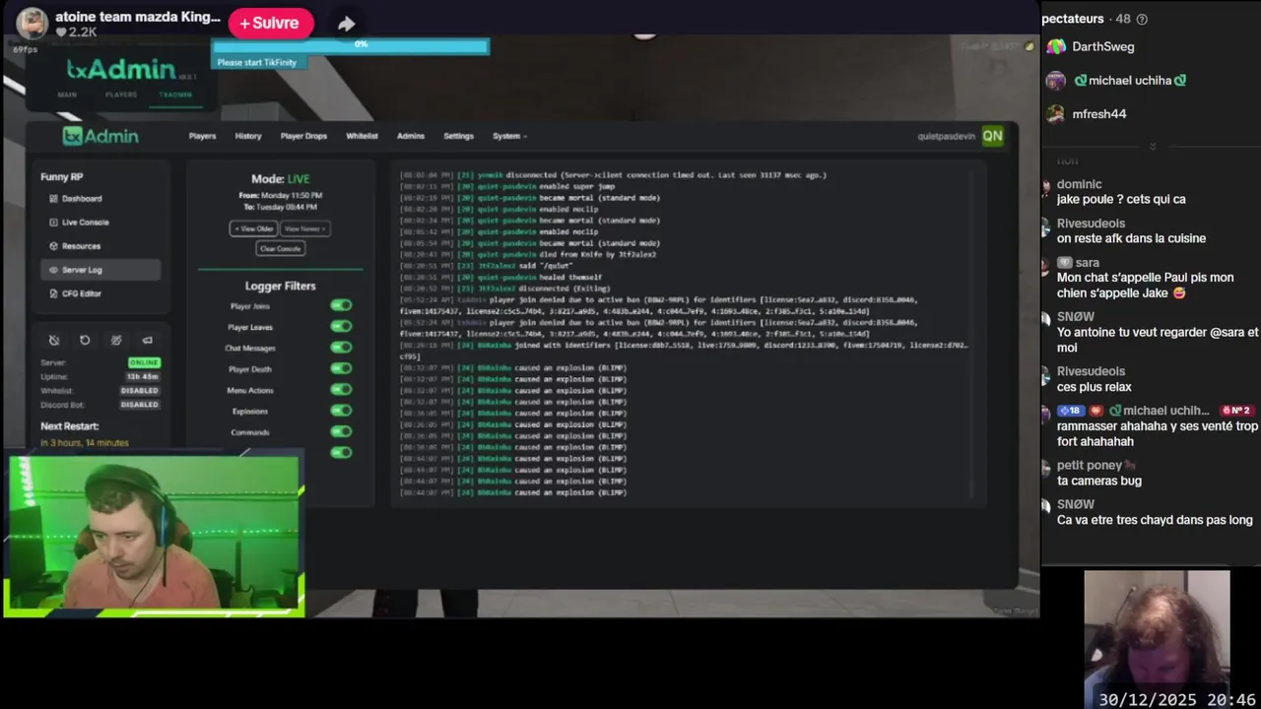Open the System dropdown menu

point(509,136)
